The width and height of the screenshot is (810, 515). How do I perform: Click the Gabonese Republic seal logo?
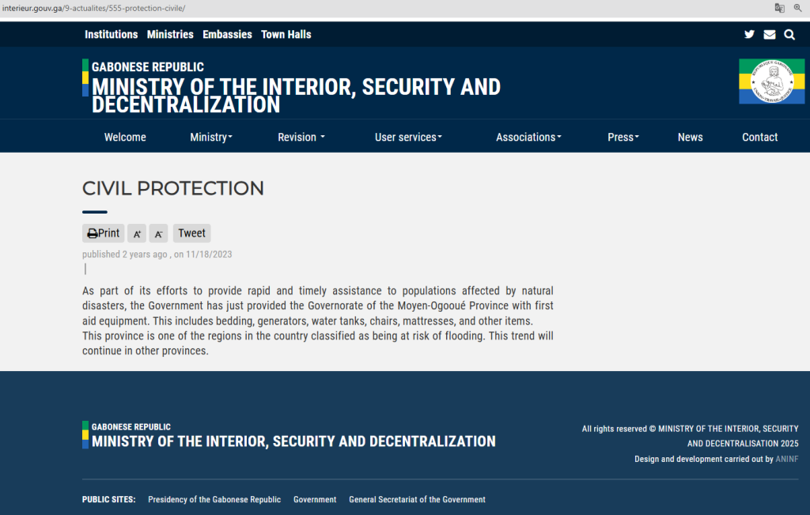click(x=771, y=81)
